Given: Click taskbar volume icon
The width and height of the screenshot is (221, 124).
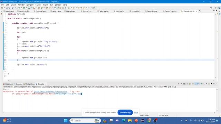Looking at the screenshot, I should coord(199,121).
